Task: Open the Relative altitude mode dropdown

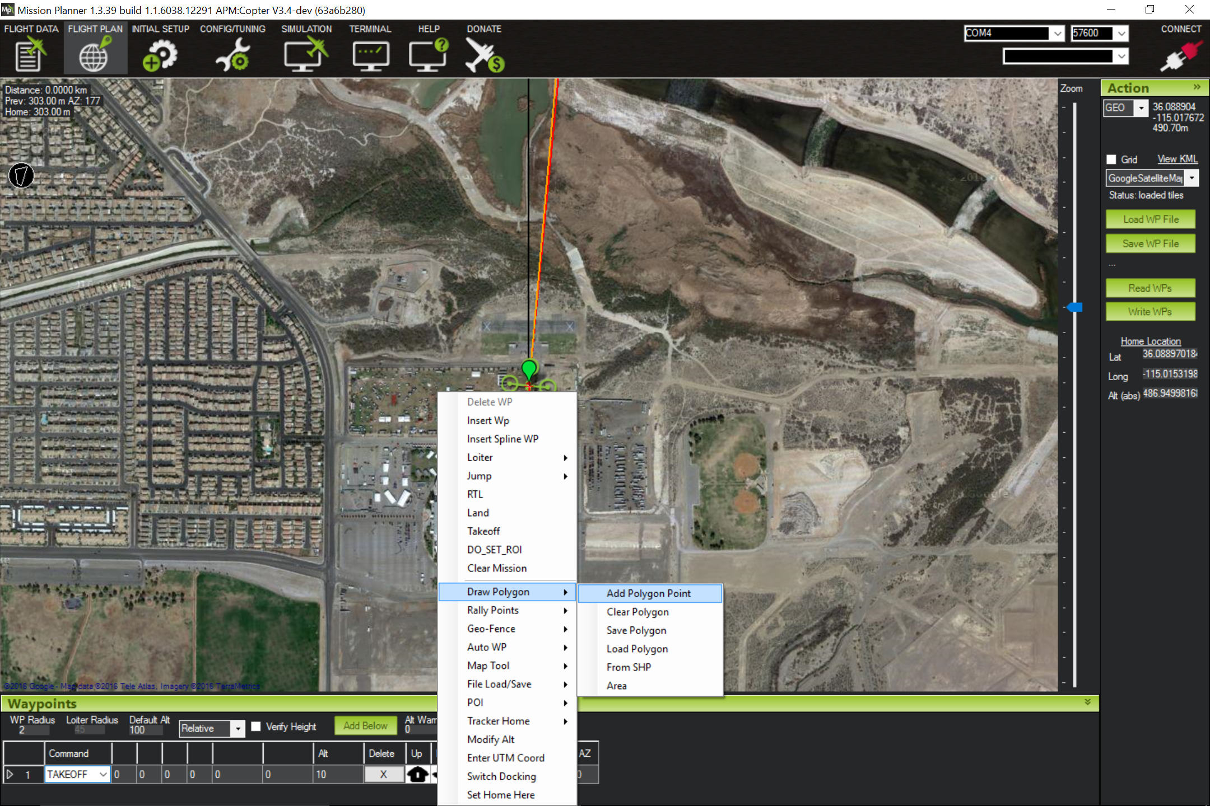Action: tap(238, 728)
